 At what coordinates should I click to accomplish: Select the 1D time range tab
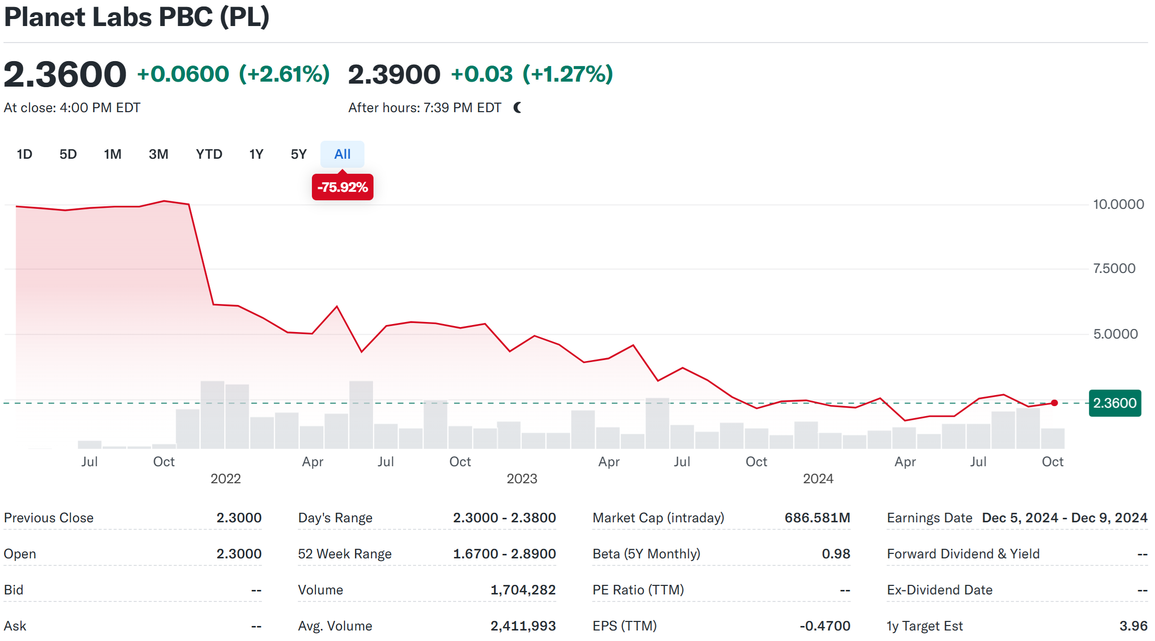click(x=25, y=154)
